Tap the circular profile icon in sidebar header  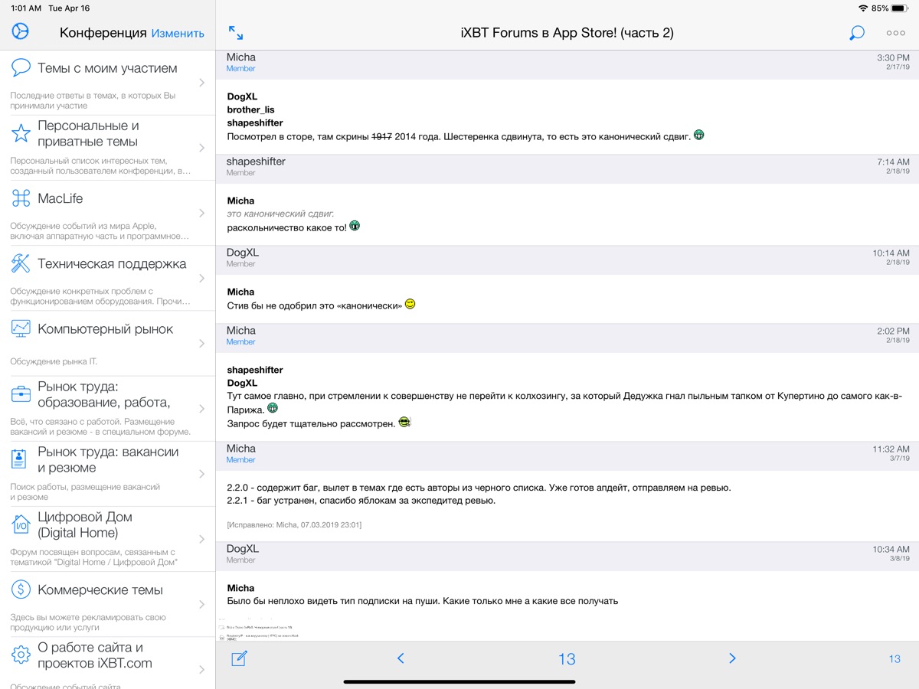(21, 31)
